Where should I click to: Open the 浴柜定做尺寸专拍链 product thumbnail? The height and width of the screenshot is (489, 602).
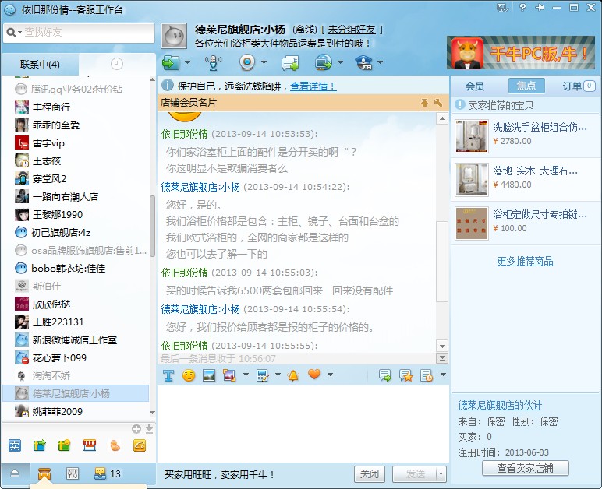click(x=472, y=223)
